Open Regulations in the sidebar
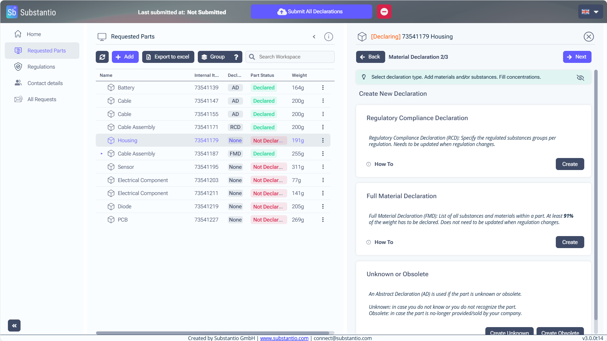 click(41, 67)
